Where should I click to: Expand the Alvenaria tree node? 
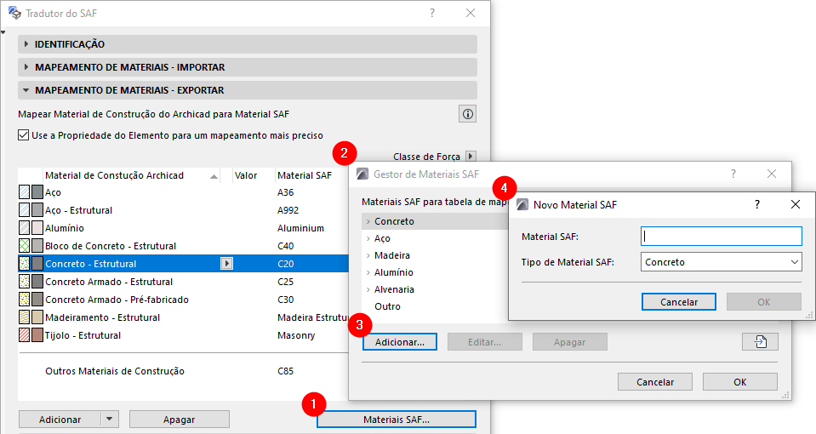pyautogui.click(x=368, y=289)
